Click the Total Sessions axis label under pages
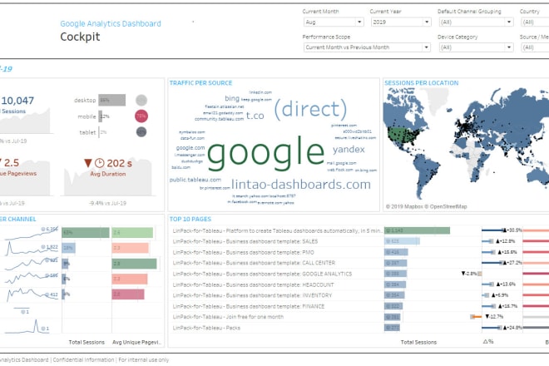 418,342
